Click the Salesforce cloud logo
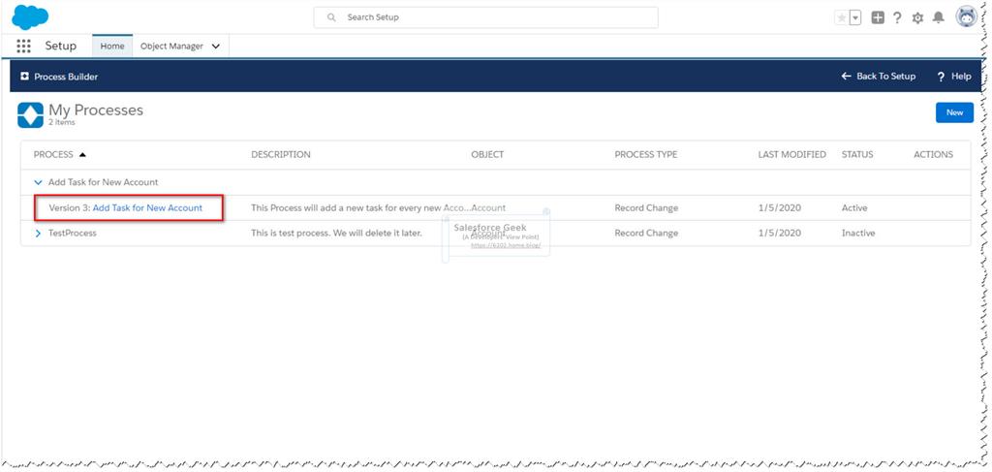Image resolution: width=992 pixels, height=472 pixels. tap(30, 17)
